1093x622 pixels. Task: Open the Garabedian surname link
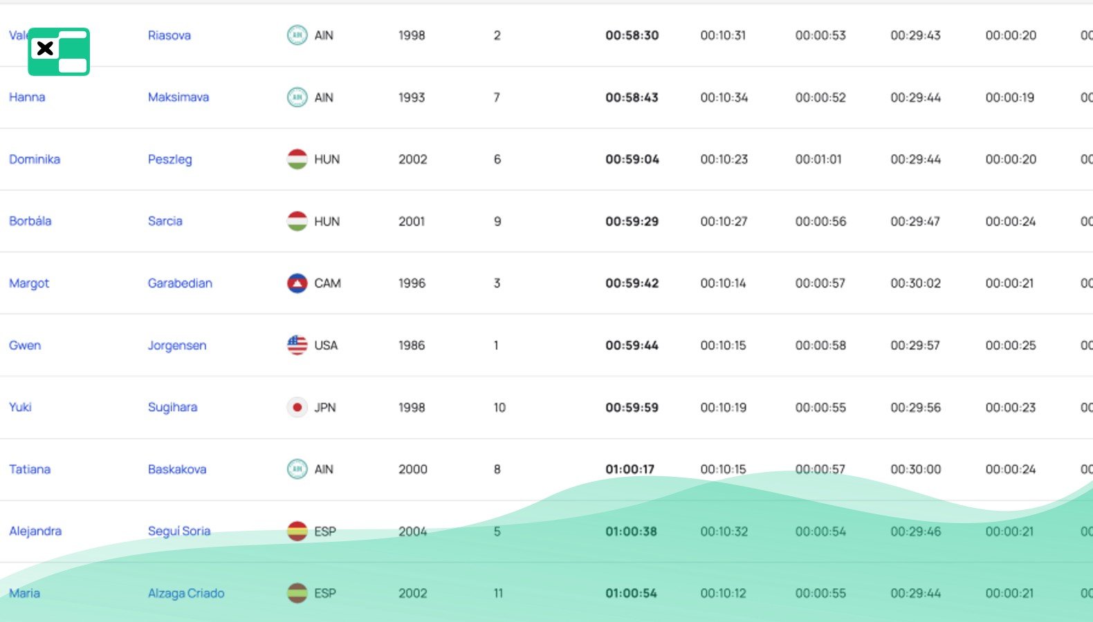coord(180,283)
